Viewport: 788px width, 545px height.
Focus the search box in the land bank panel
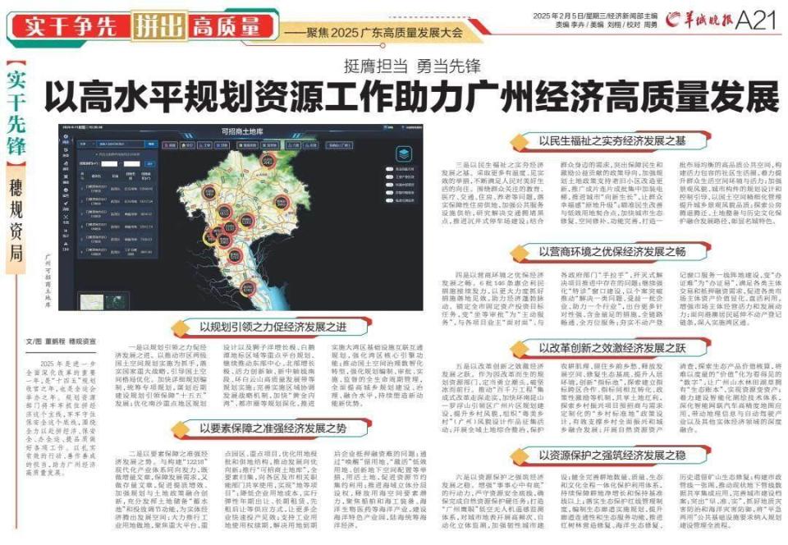[x=119, y=144]
